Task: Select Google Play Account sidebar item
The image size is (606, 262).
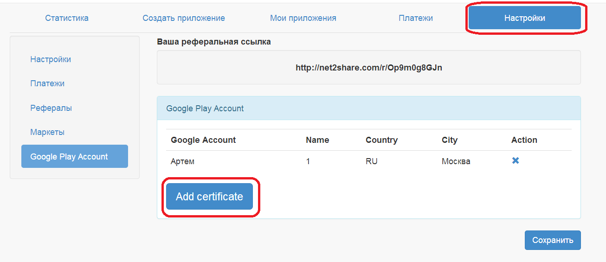Action: (x=75, y=156)
